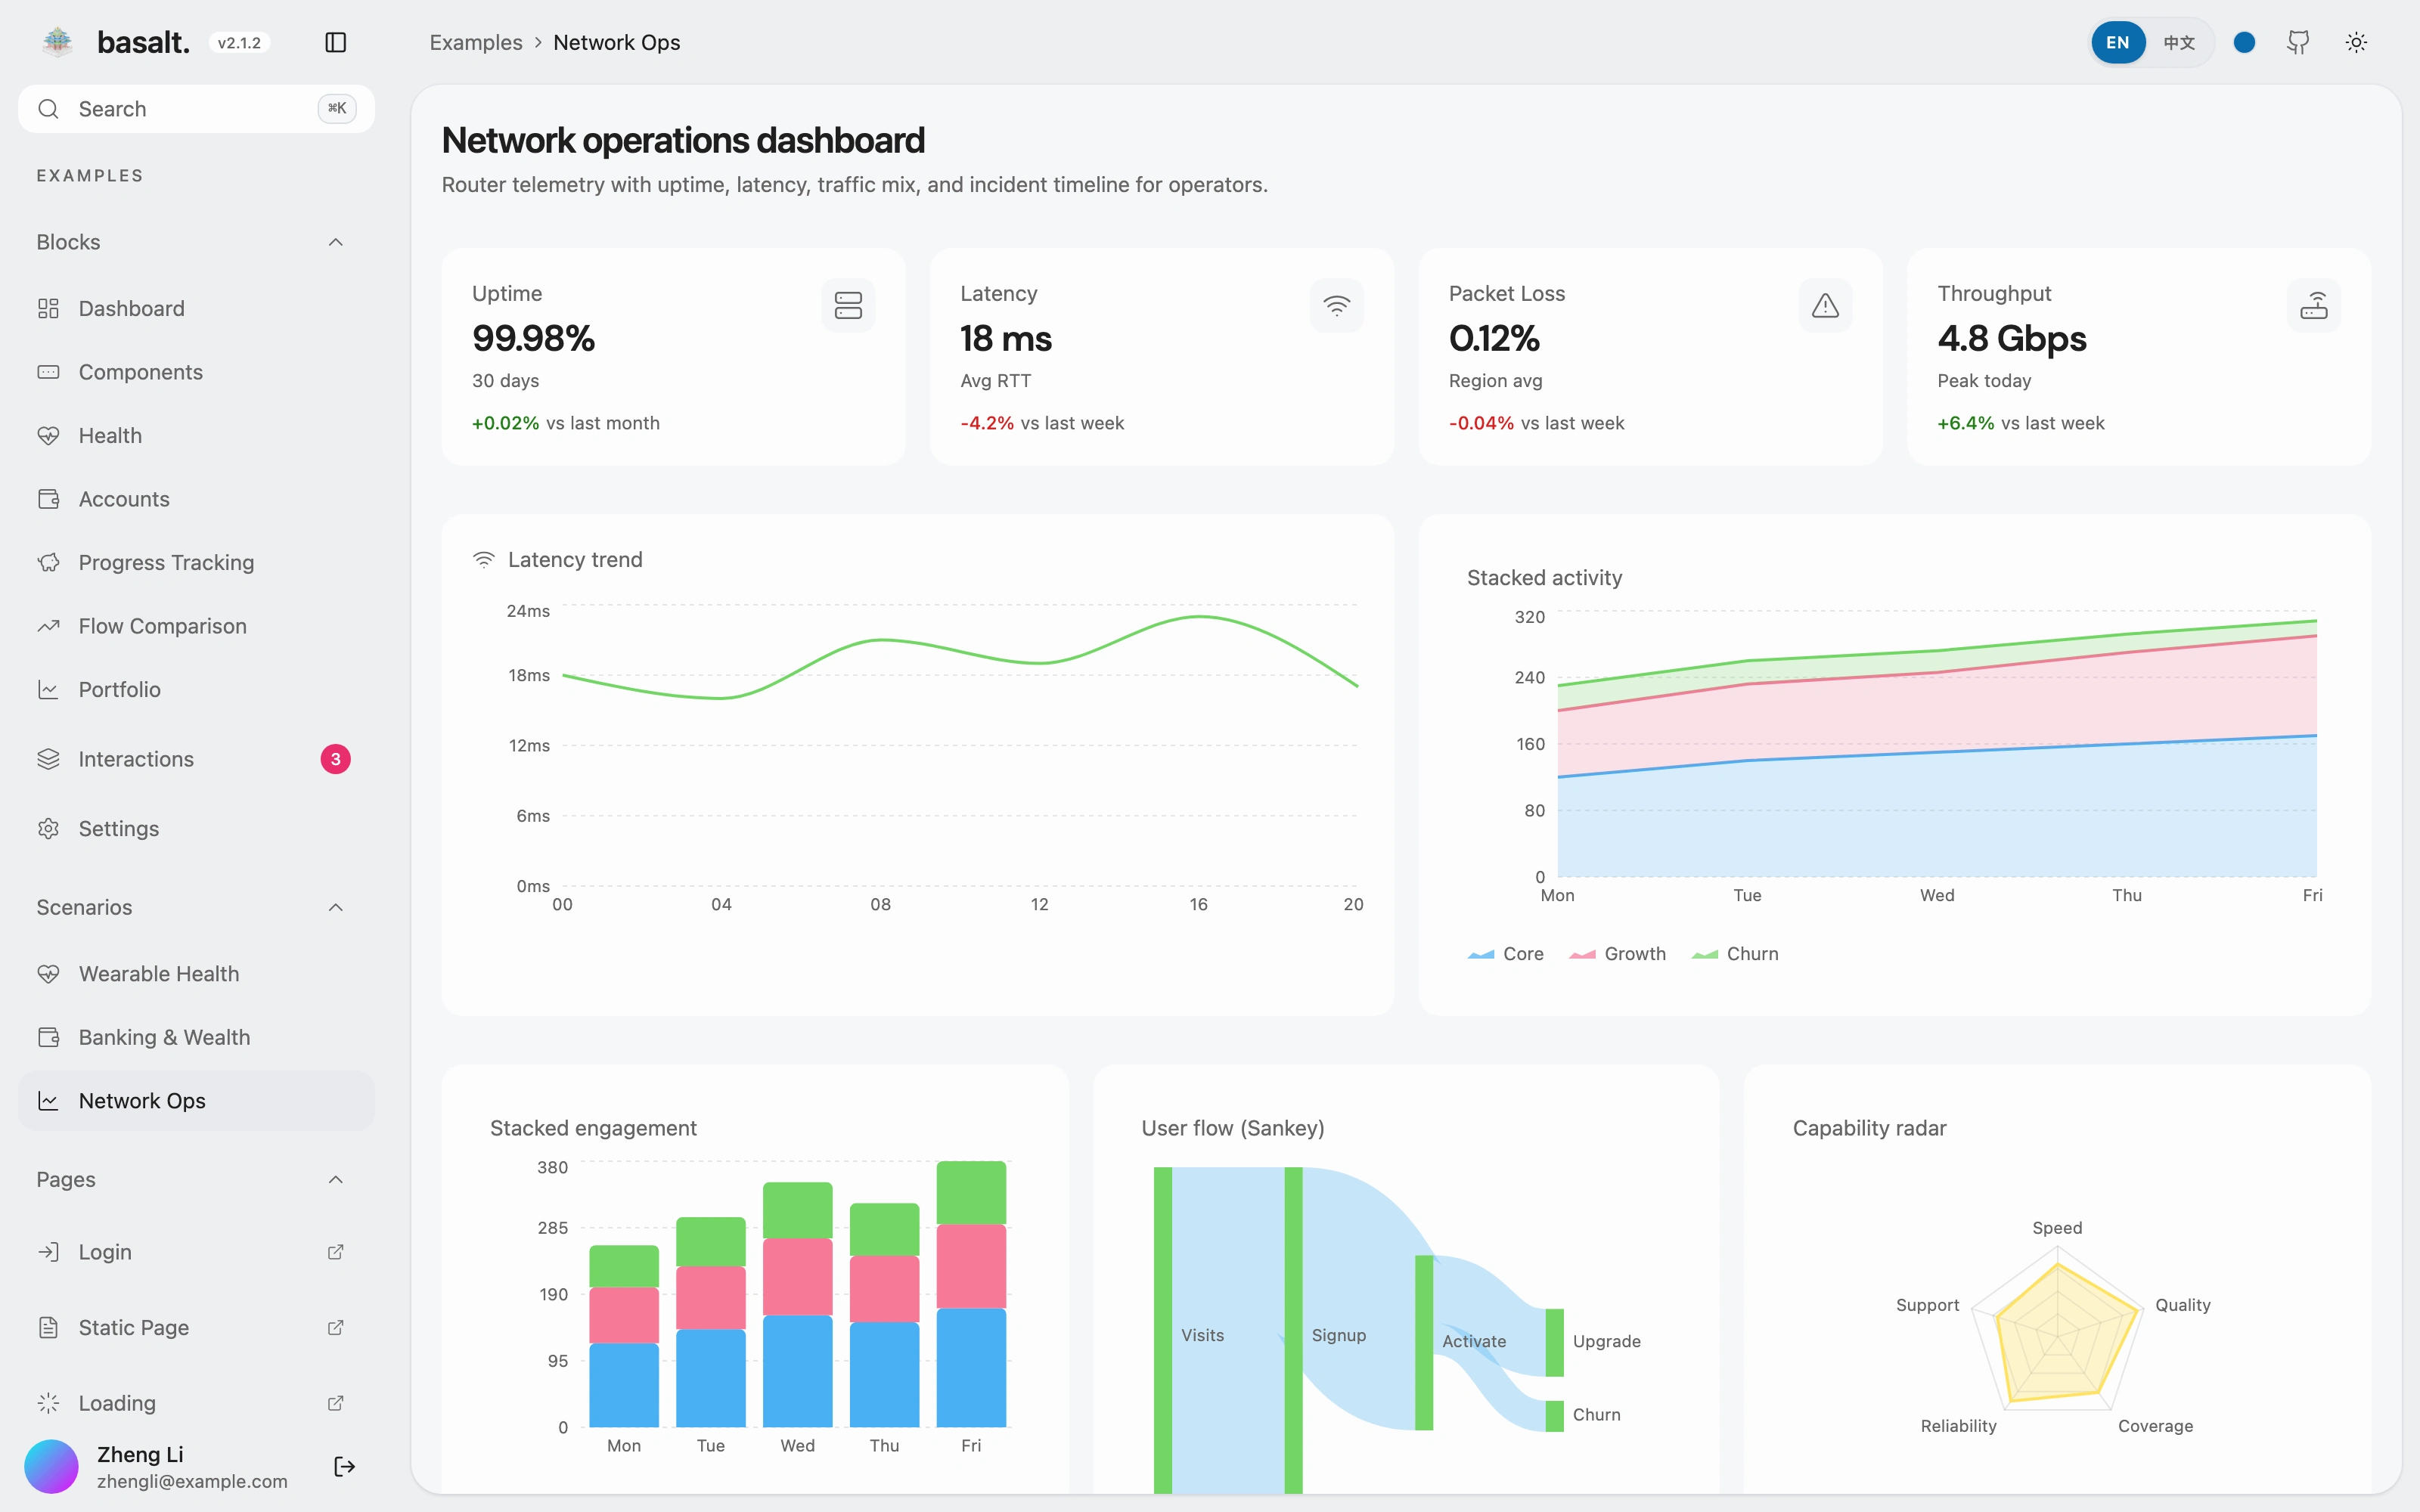Click the Speed label on Capability radar
The image size is (2420, 1512).
(x=2057, y=1227)
